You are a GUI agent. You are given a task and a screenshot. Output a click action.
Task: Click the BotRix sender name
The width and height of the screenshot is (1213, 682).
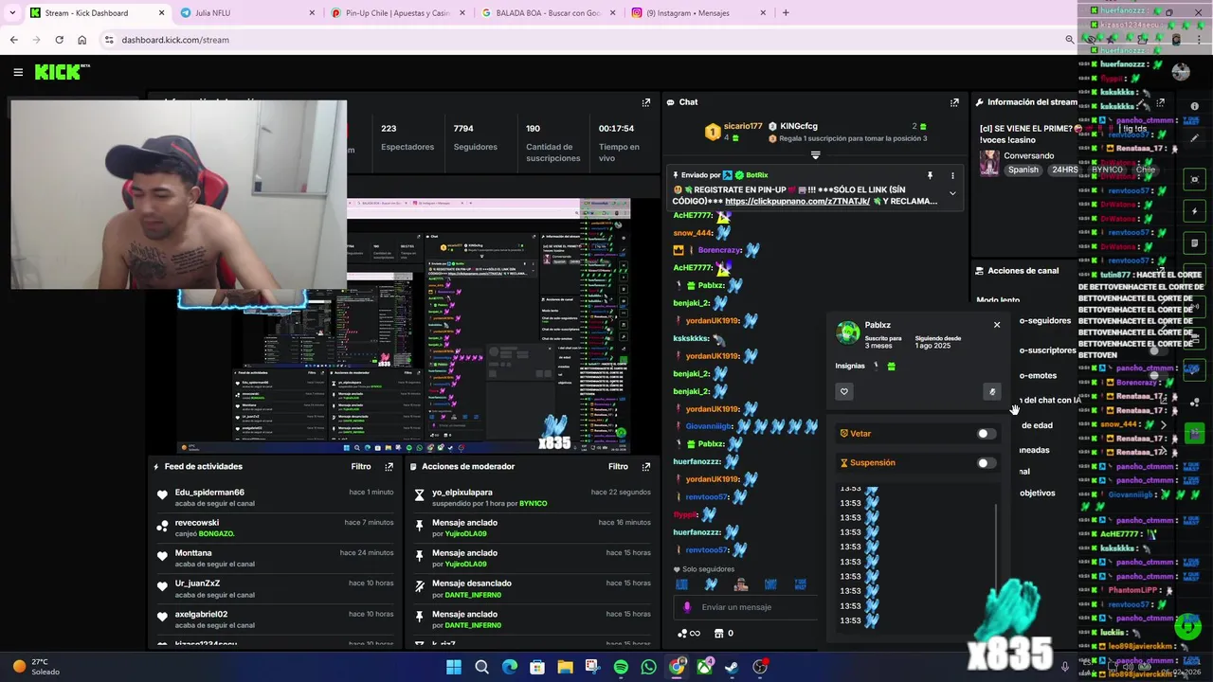click(756, 175)
